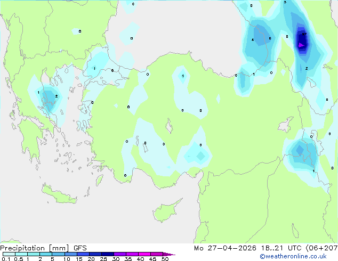Click the 0.5 mm legend color swatch
The height and width of the screenshot is (261, 338).
tap(21, 254)
